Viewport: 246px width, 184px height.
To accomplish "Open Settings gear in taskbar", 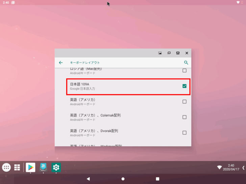I will pos(56,167).
